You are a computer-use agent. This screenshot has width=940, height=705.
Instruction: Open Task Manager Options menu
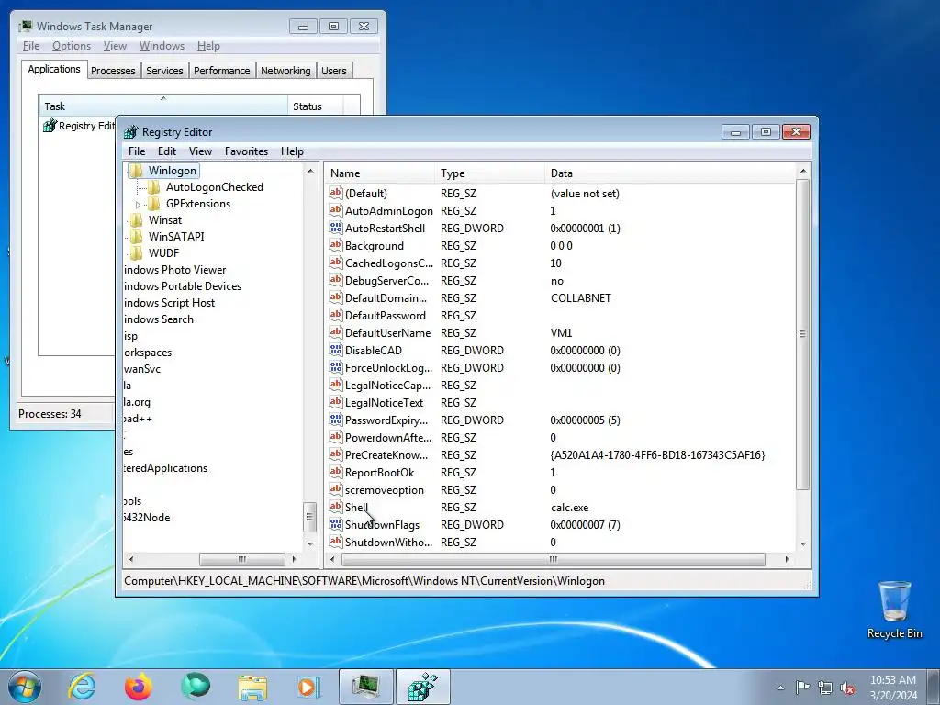[x=72, y=46]
